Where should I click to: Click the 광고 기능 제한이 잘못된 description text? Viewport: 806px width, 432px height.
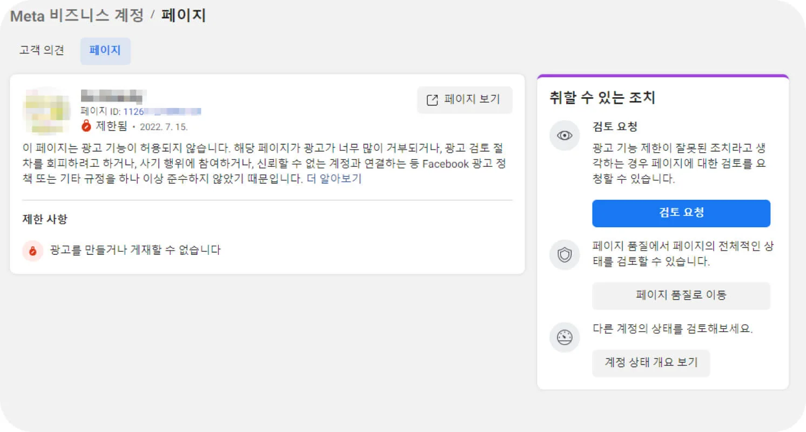tap(679, 164)
